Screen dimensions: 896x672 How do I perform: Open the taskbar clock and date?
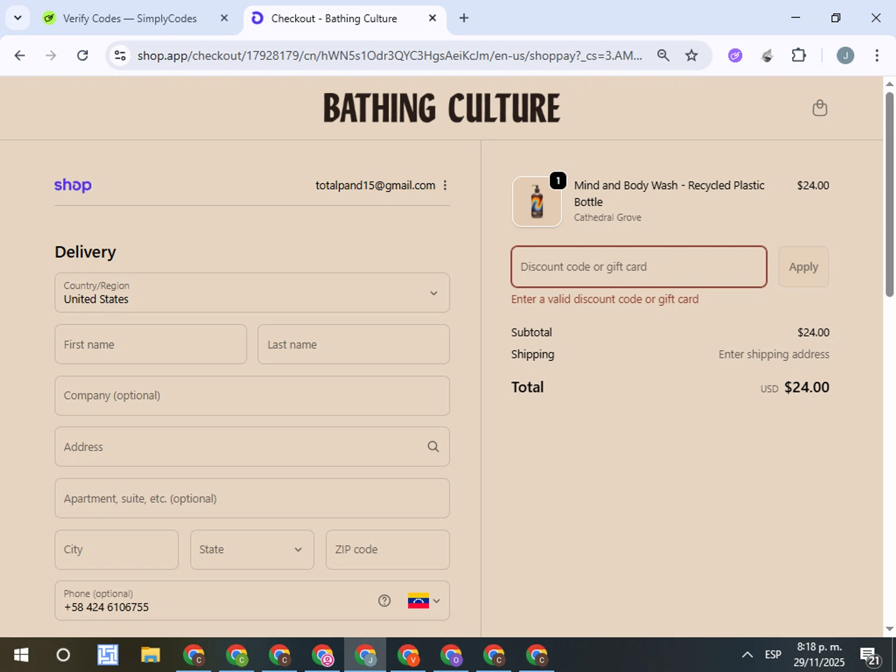coord(819,655)
